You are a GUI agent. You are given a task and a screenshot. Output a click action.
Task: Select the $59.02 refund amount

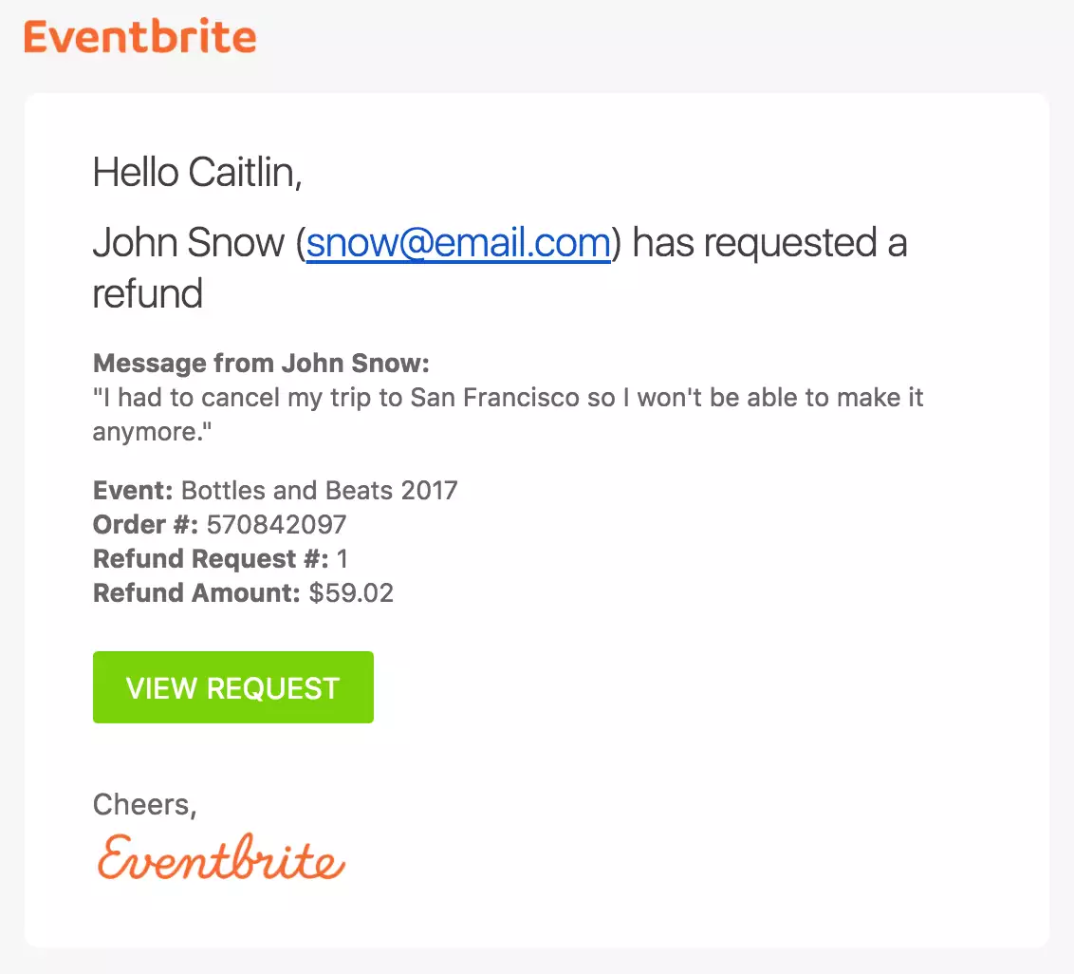pyautogui.click(x=351, y=593)
